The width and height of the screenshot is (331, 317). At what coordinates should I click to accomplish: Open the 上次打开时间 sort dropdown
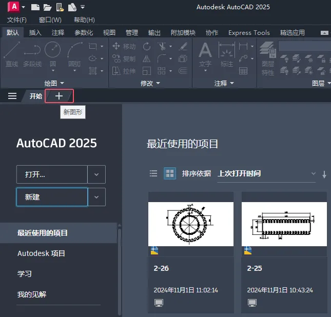click(267, 174)
